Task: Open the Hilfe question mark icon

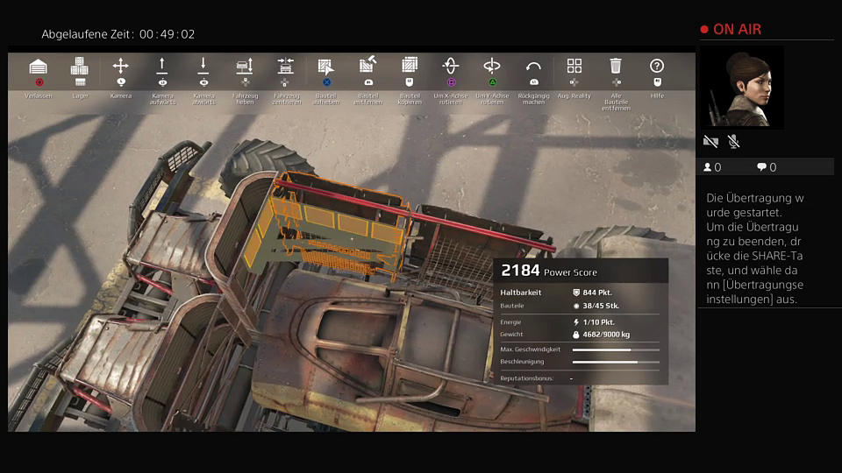Action: 657,67
